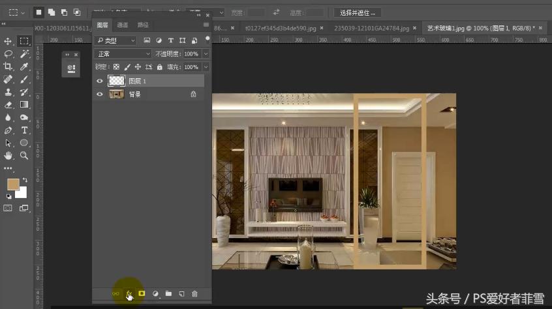Toggle lock image pixels brush icon
Viewport: 552px width, 309px height.
point(127,66)
